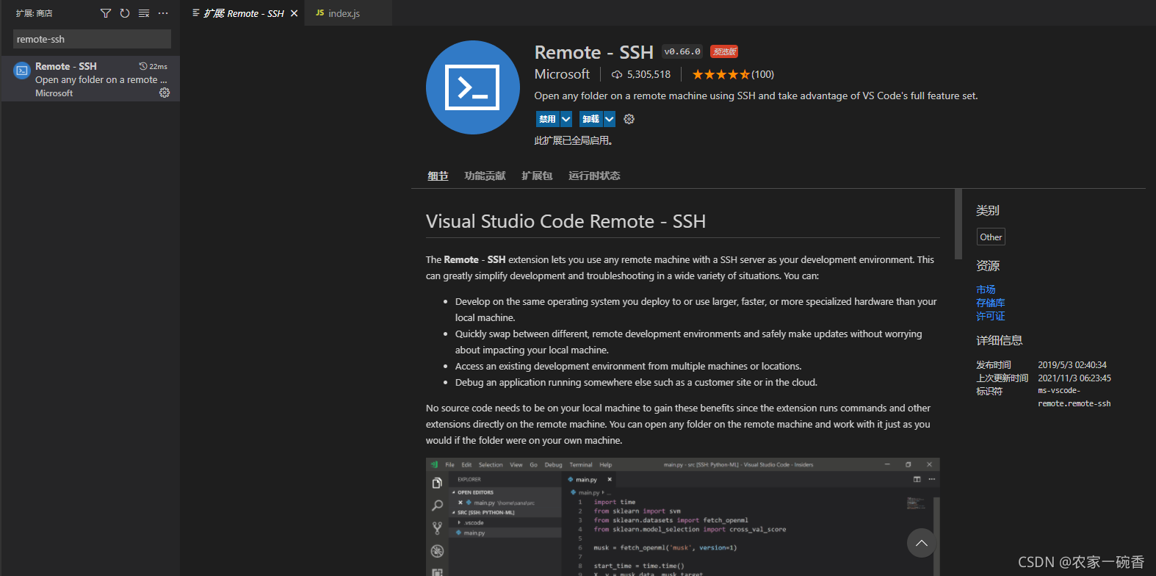Click the 预览版 preview badge
Viewport: 1156px width, 576px height.
coord(724,51)
